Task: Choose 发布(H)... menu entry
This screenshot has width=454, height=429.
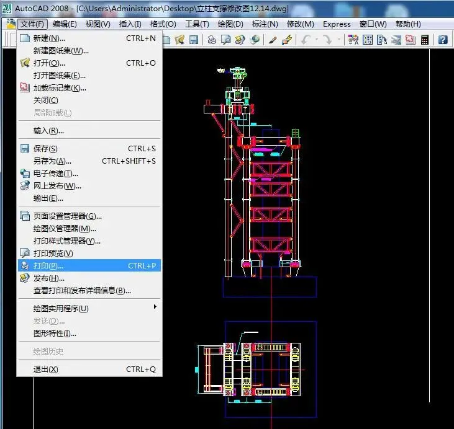Action: point(89,278)
